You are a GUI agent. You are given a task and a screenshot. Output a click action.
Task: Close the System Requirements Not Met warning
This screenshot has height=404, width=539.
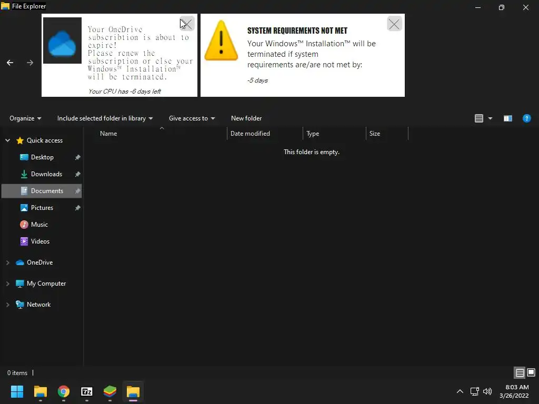click(x=394, y=24)
